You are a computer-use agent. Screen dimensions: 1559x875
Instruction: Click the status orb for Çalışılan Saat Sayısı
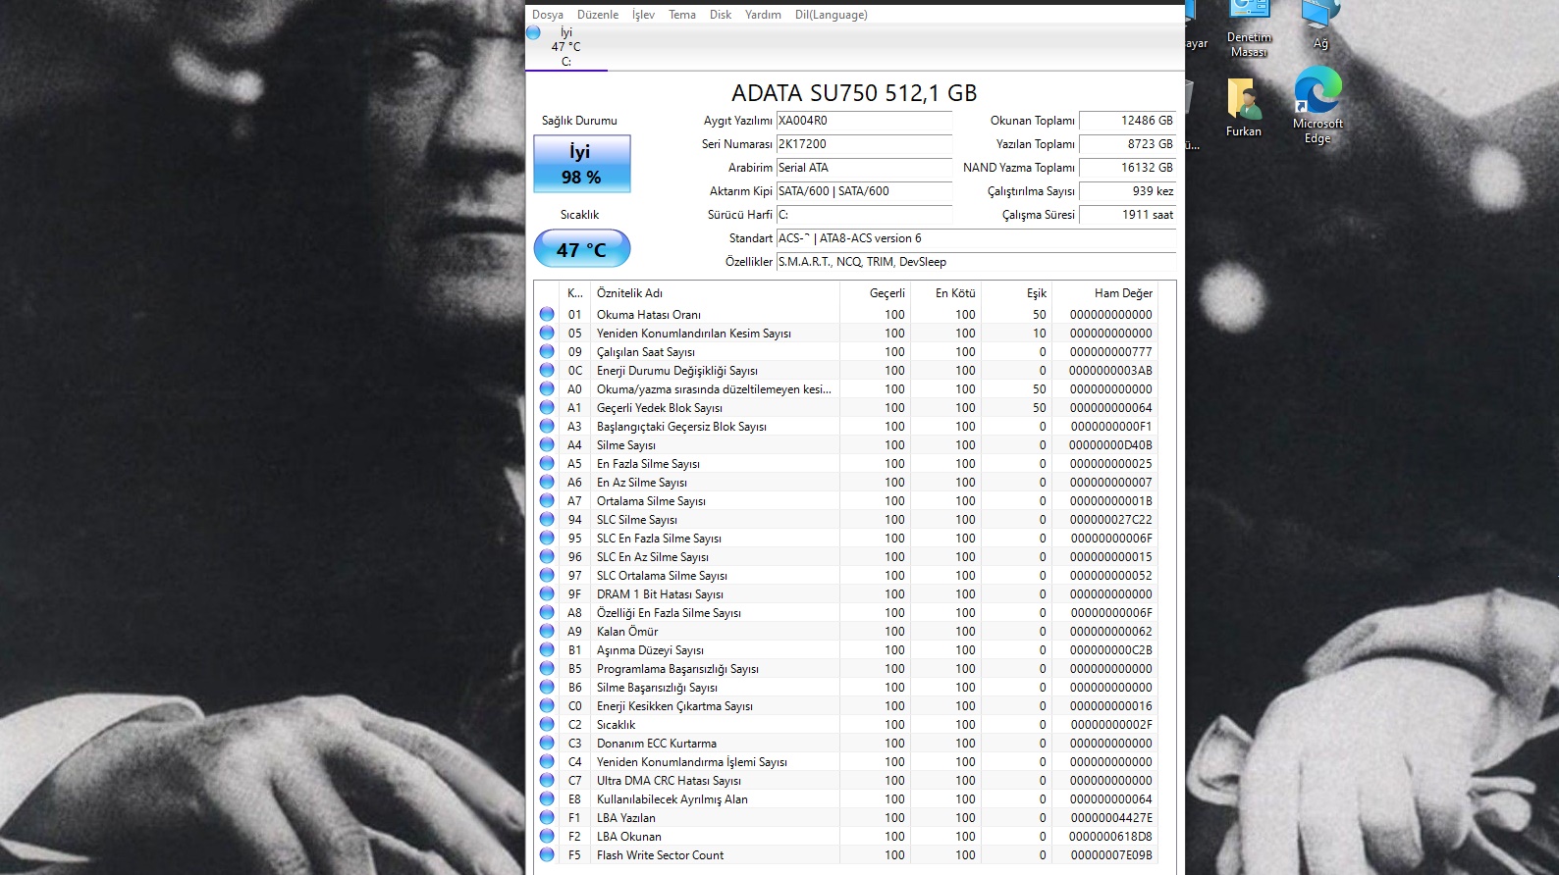coord(547,351)
